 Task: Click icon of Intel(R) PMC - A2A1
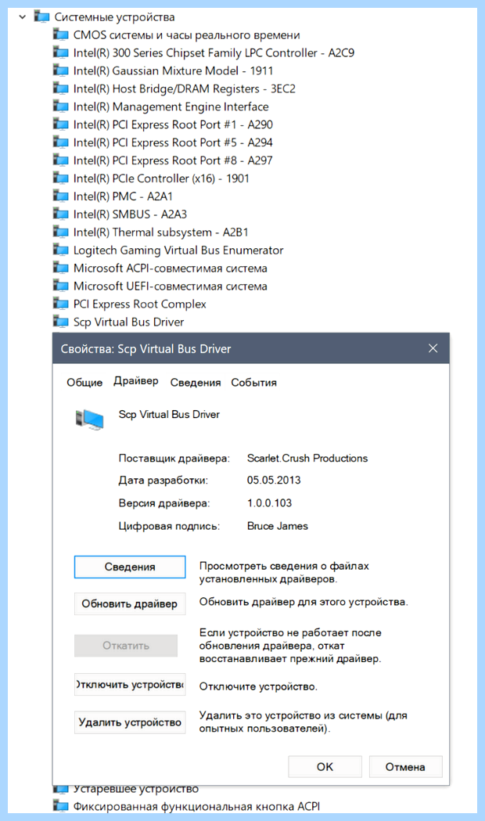[61, 196]
